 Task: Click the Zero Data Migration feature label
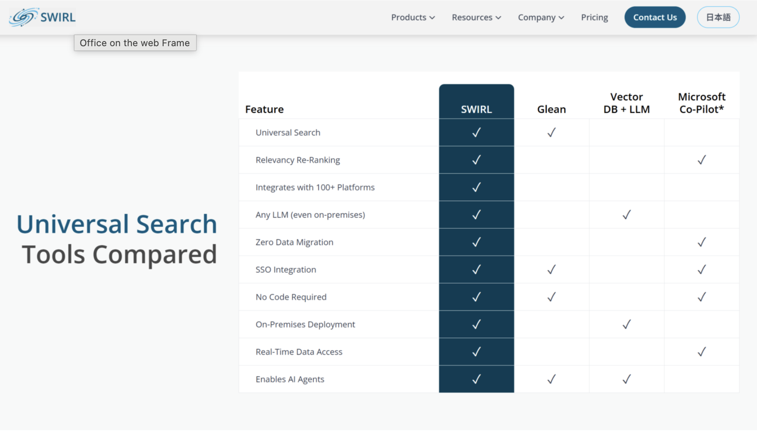click(294, 242)
